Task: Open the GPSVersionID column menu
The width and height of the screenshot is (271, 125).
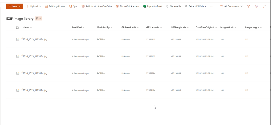Action: coord(130,27)
